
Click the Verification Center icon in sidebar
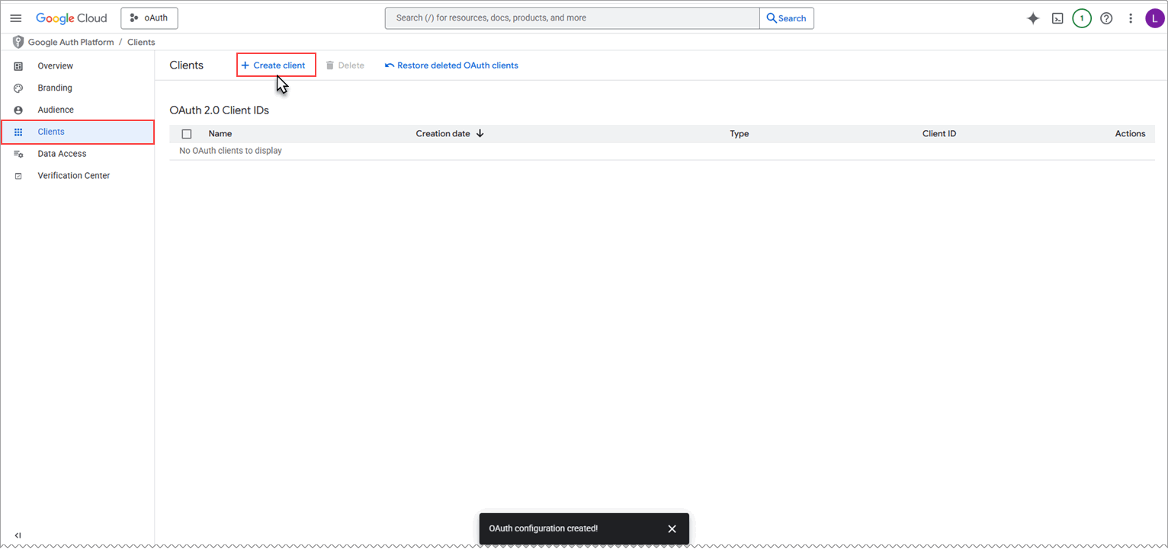pos(18,176)
